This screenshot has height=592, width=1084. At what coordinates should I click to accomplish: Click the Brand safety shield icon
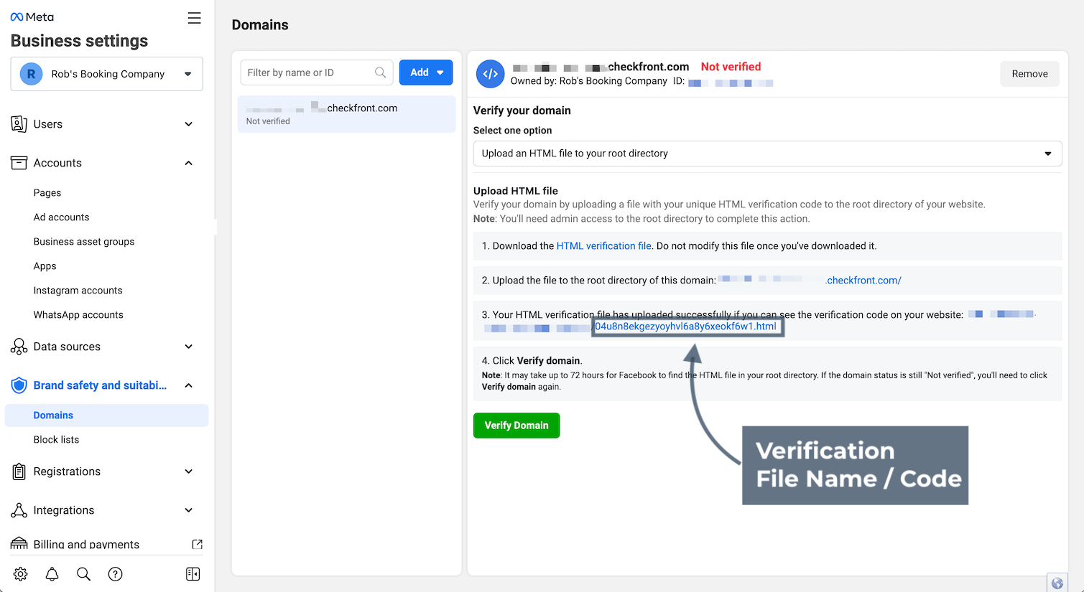19,385
